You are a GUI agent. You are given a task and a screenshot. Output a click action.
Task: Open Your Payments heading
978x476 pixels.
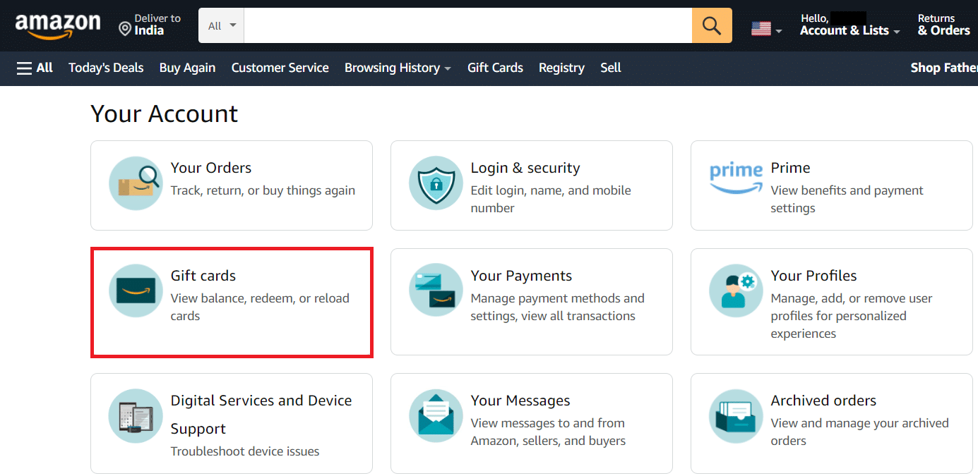pos(521,276)
